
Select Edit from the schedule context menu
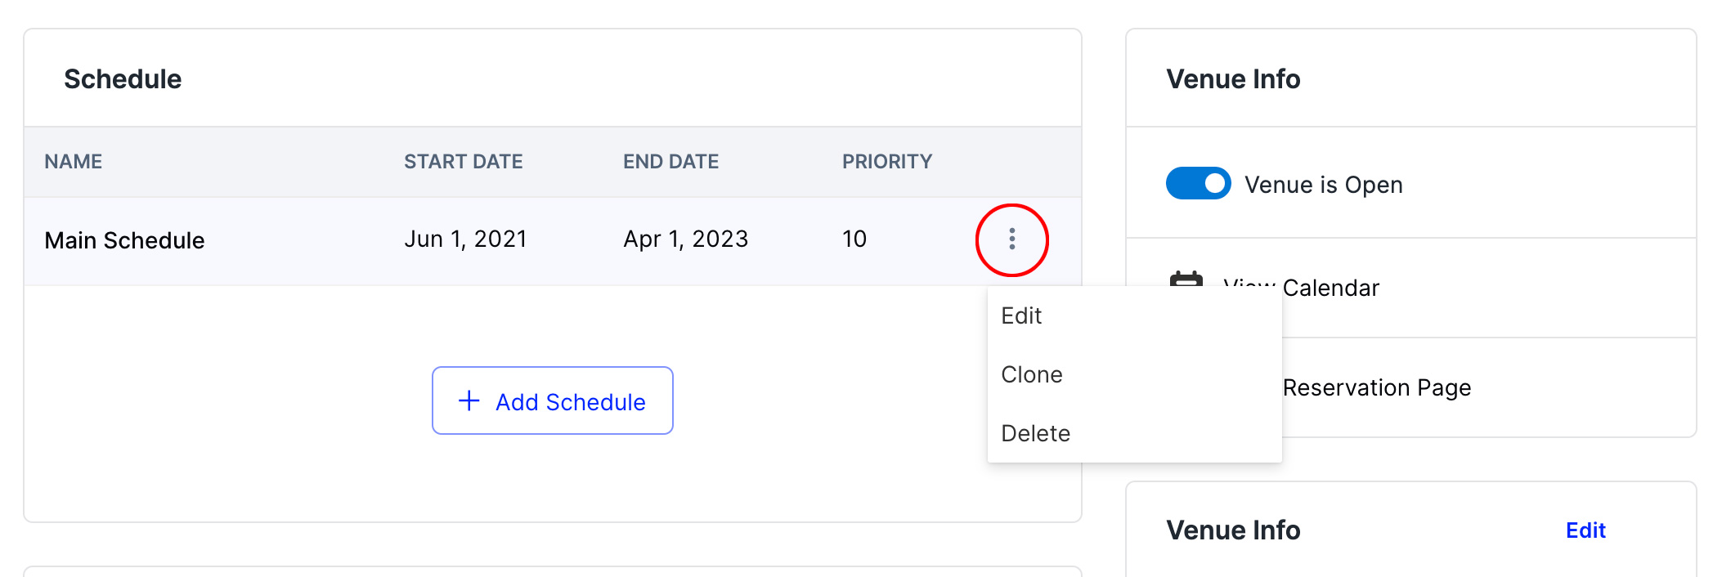click(x=1021, y=316)
